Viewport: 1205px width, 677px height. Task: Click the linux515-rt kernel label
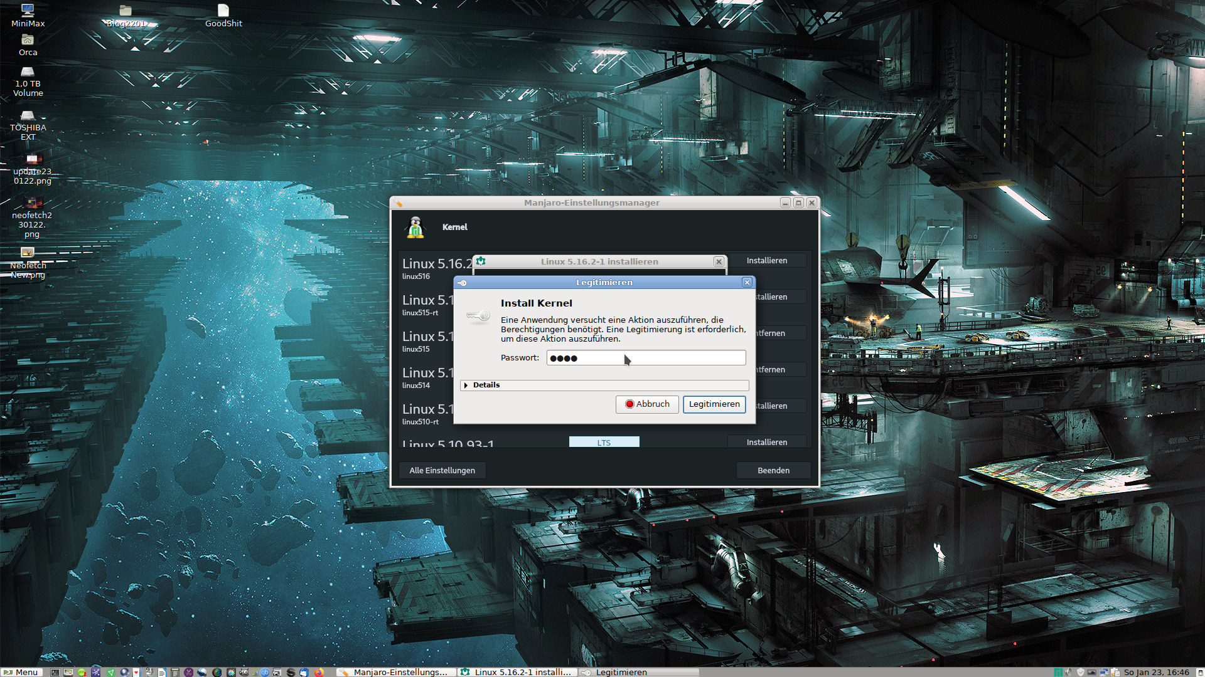click(420, 313)
